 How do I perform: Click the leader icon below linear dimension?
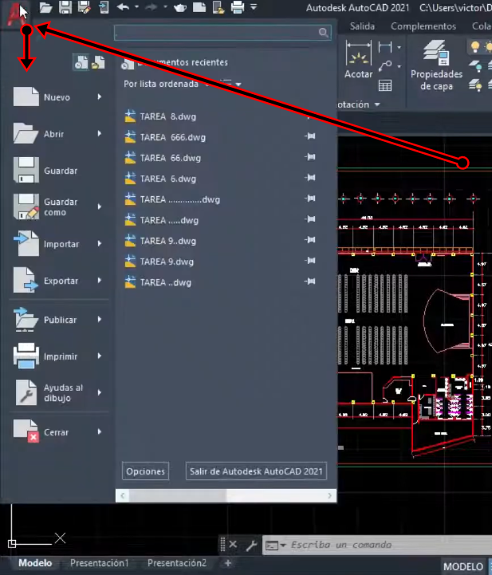click(x=385, y=66)
